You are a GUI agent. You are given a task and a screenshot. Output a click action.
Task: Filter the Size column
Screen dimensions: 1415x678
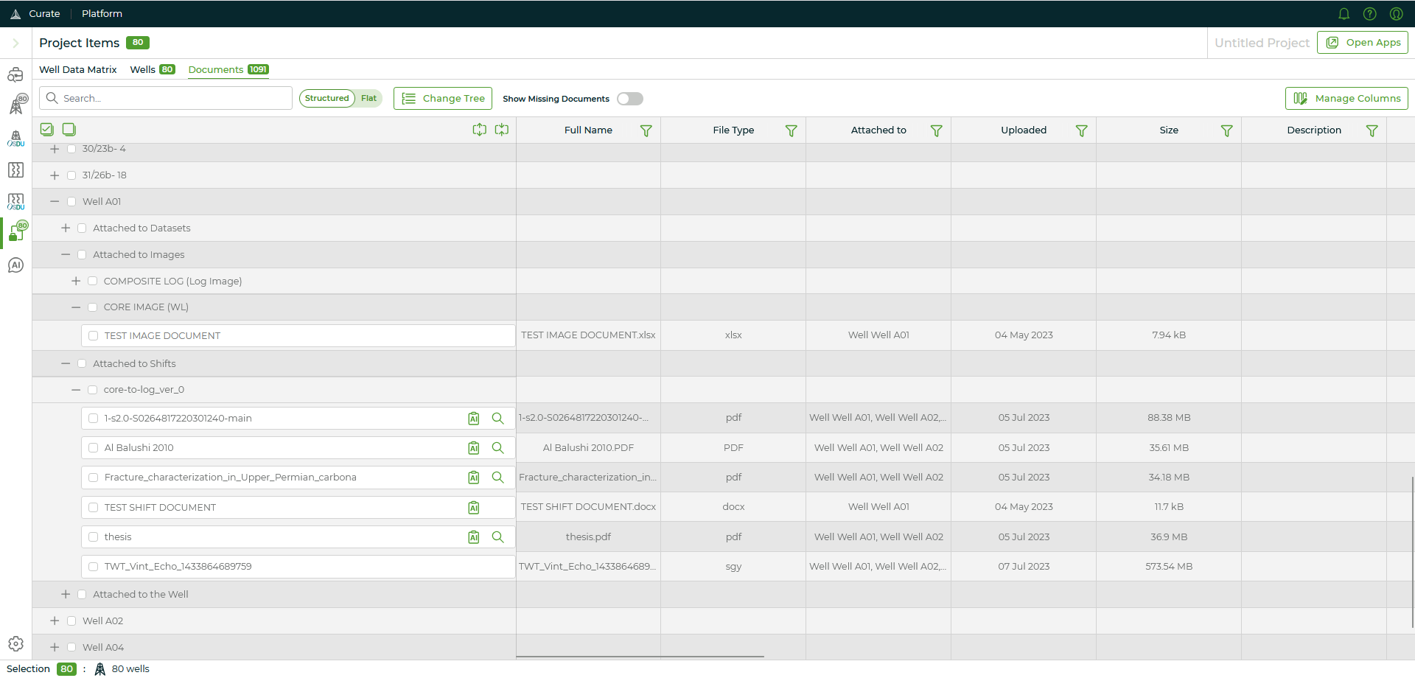tap(1227, 130)
